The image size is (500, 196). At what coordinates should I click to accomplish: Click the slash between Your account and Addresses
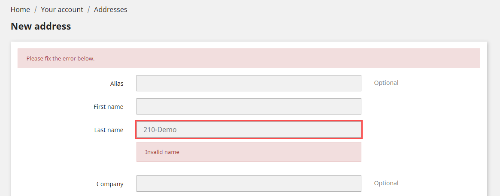pyautogui.click(x=89, y=9)
